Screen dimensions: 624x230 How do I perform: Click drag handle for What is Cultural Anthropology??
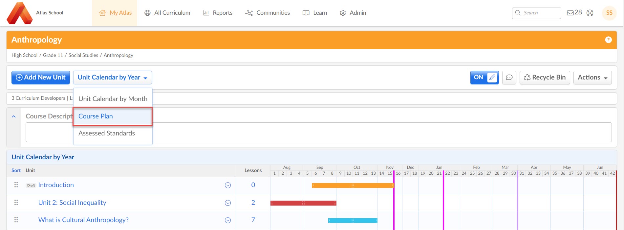16,220
